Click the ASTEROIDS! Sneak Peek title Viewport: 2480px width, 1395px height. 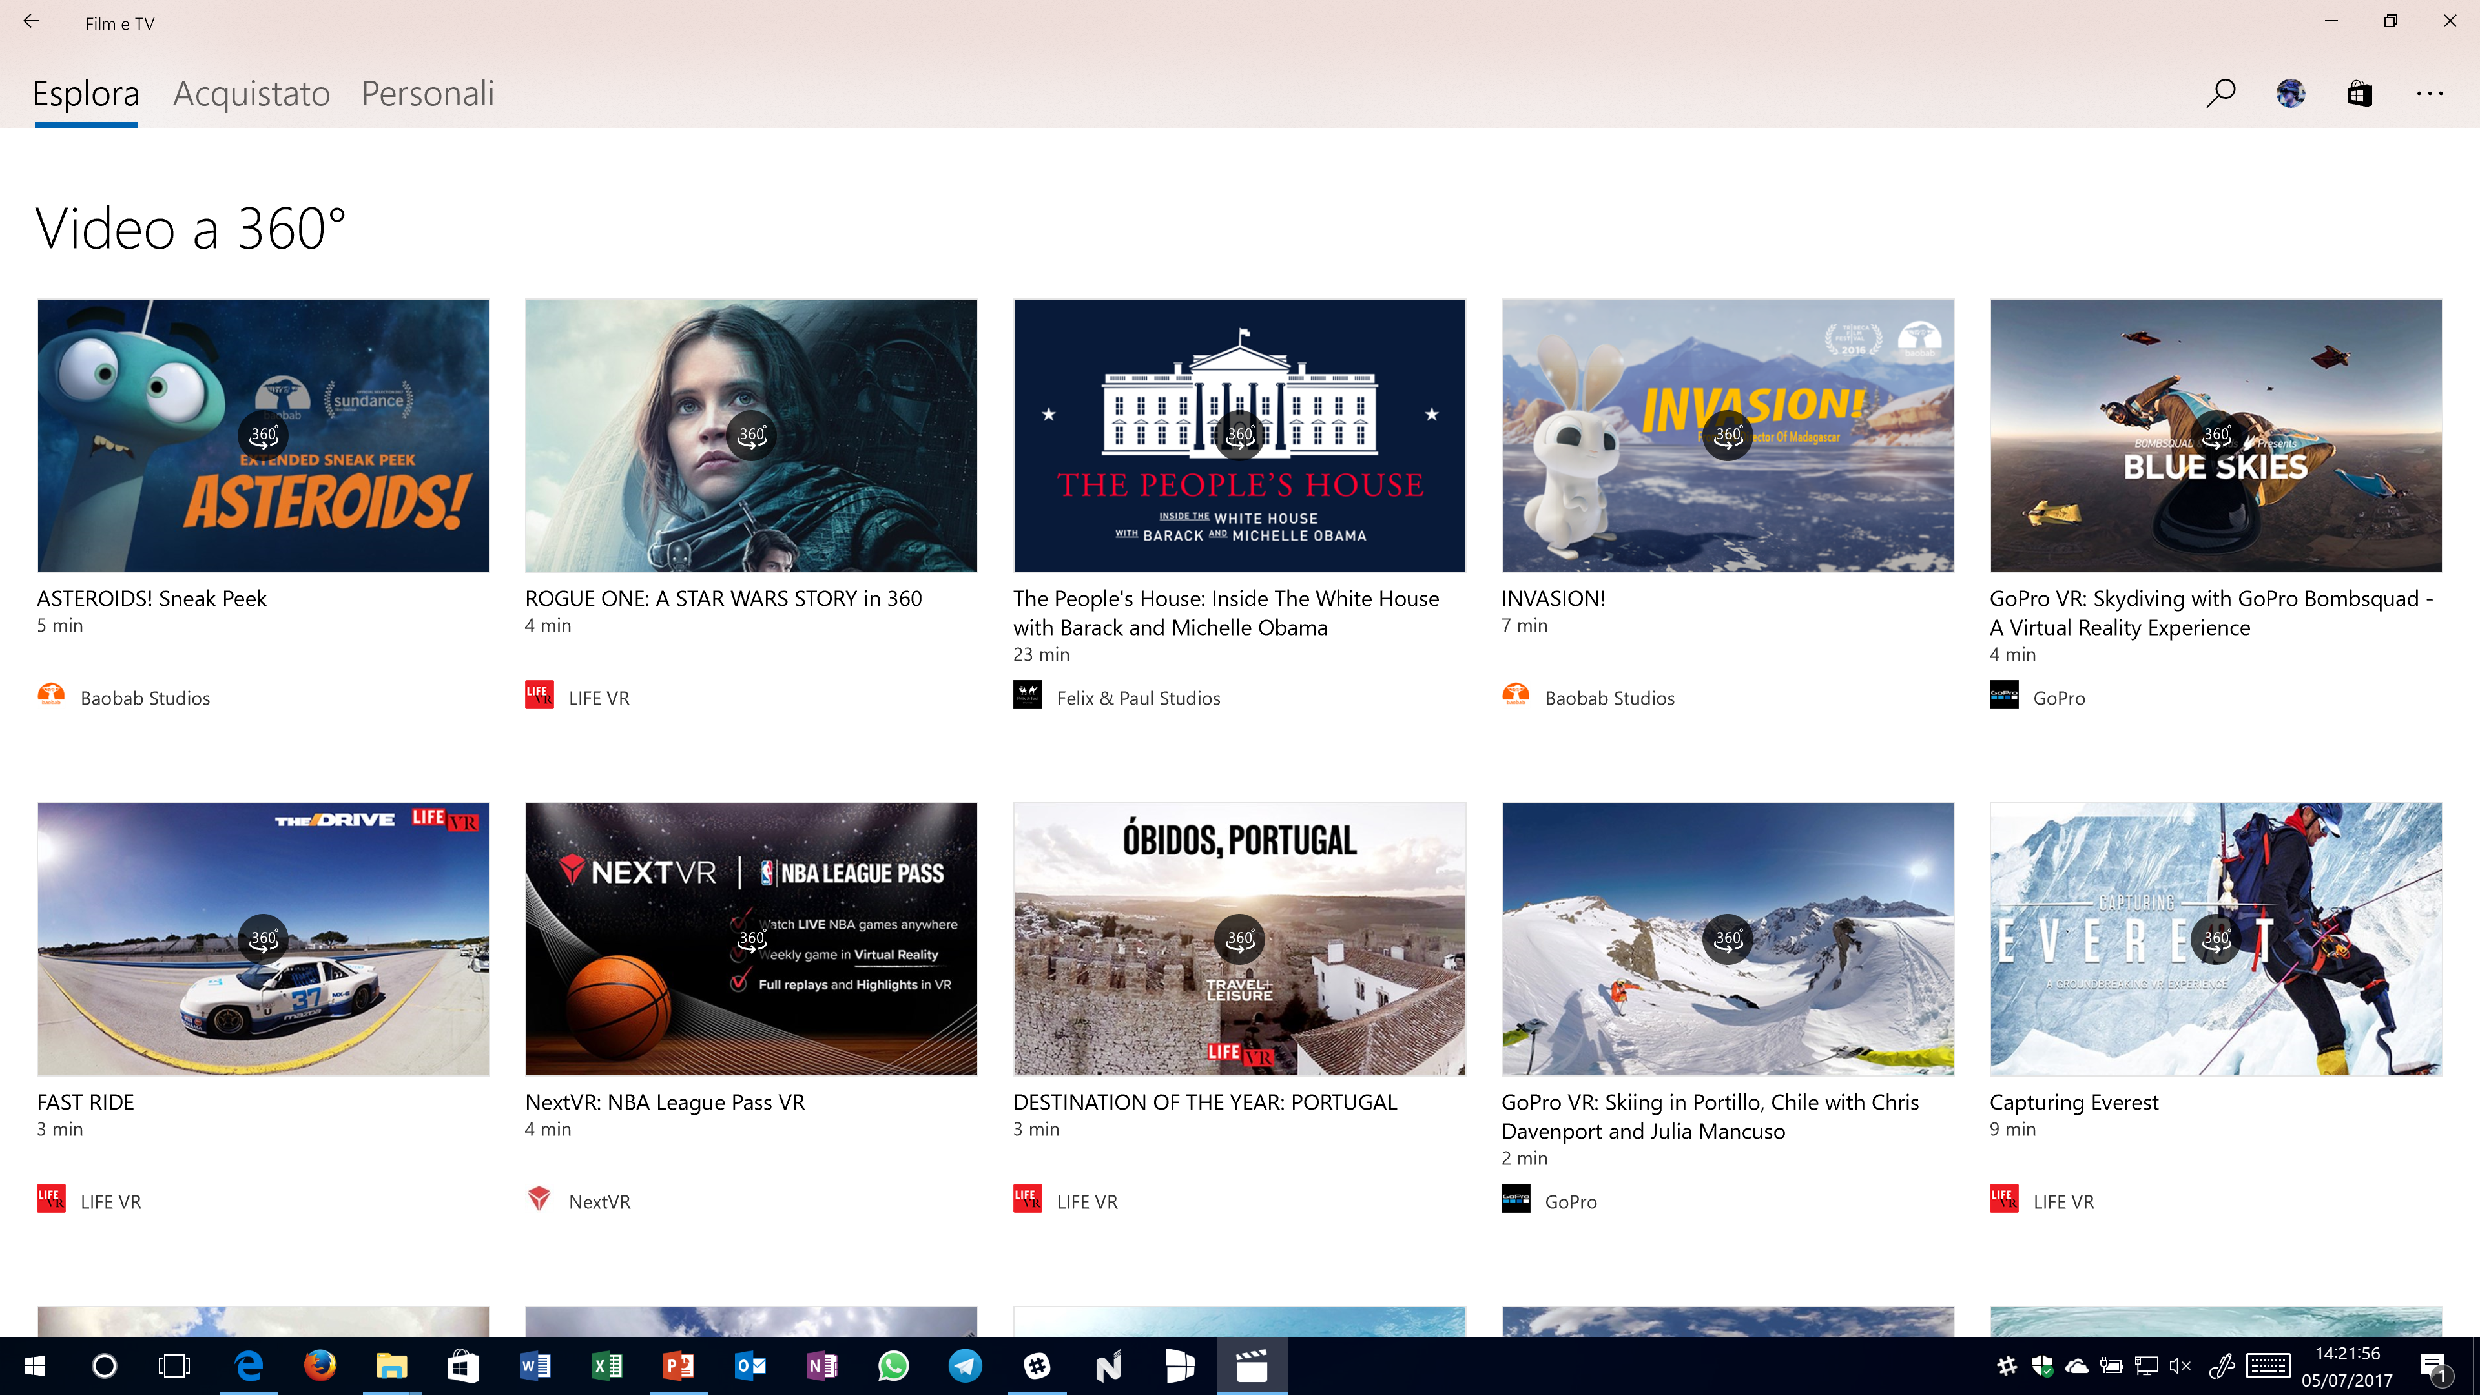pyautogui.click(x=151, y=598)
